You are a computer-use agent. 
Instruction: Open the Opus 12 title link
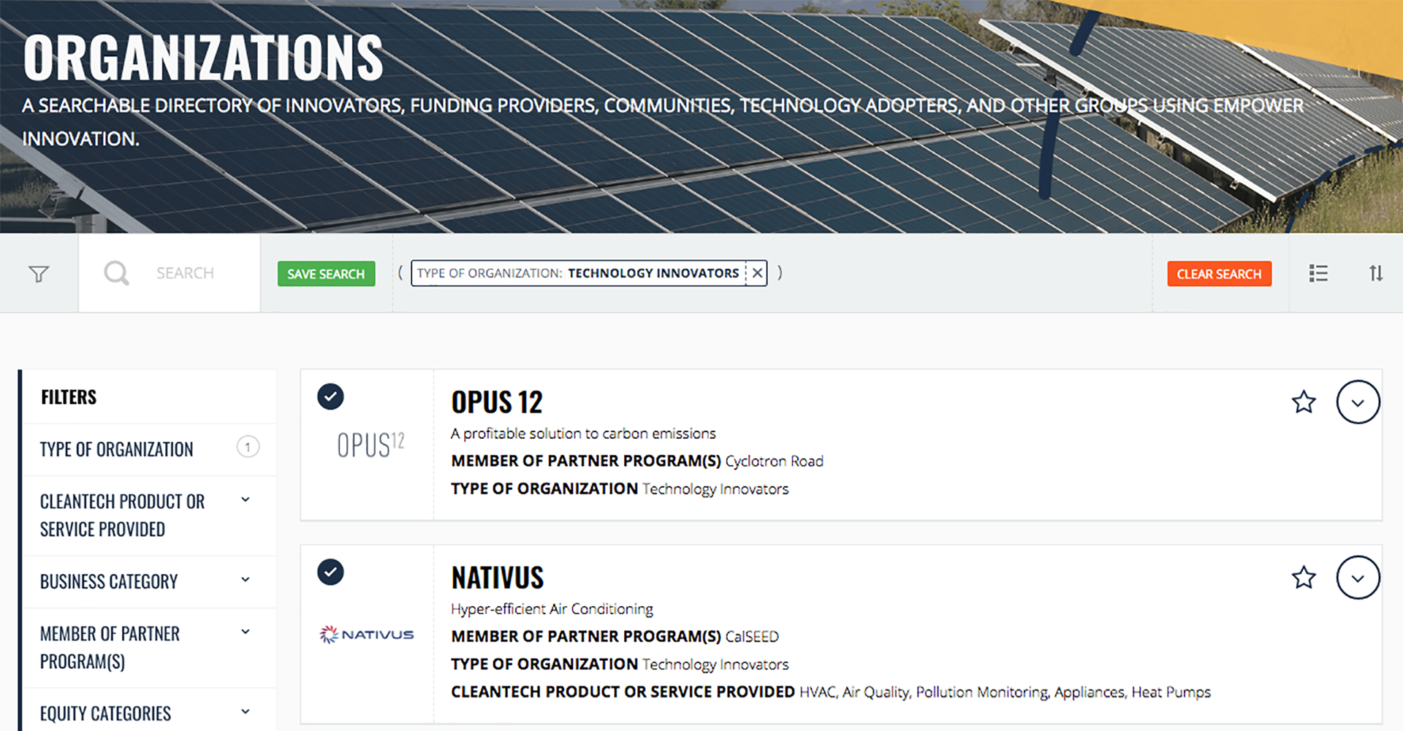[497, 402]
